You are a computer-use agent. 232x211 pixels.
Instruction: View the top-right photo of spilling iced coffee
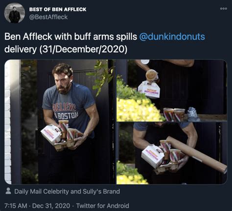tap(172, 90)
